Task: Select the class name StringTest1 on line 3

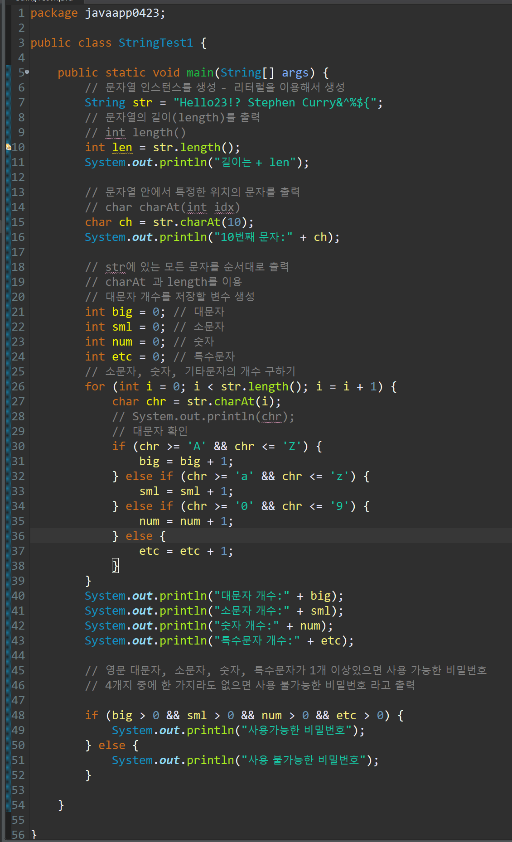Action: 156,43
